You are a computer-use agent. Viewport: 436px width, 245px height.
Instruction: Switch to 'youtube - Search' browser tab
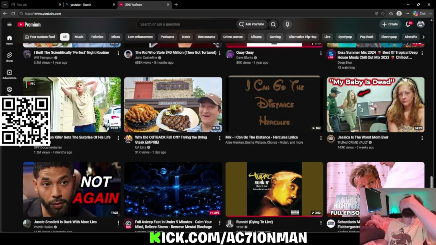click(x=90, y=5)
